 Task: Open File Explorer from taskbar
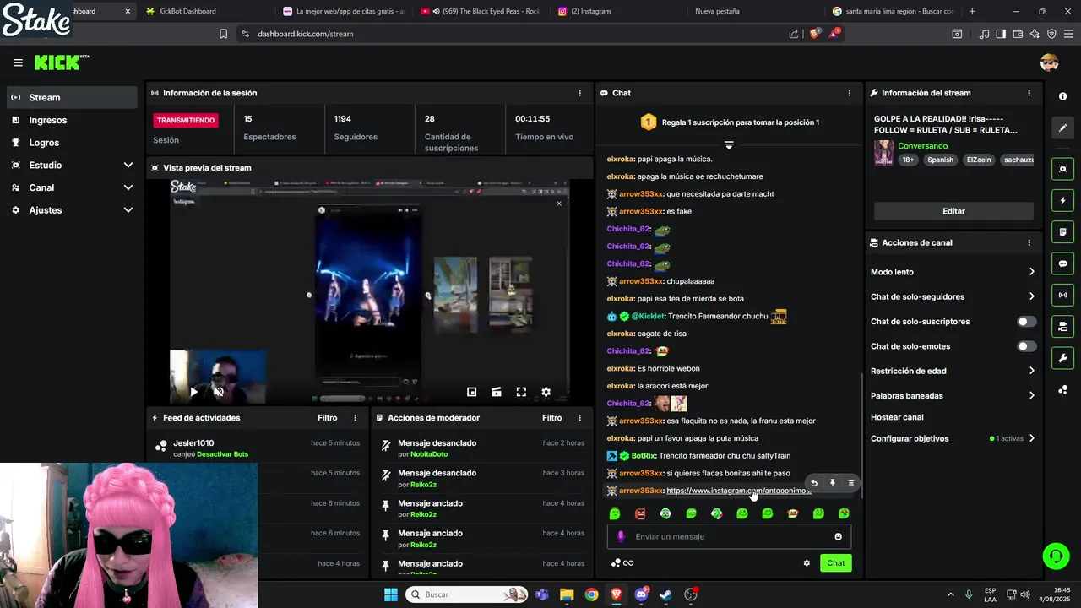click(x=567, y=594)
